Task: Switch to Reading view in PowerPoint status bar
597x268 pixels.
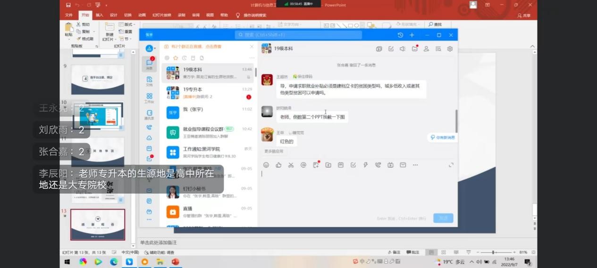Action: (x=456, y=252)
